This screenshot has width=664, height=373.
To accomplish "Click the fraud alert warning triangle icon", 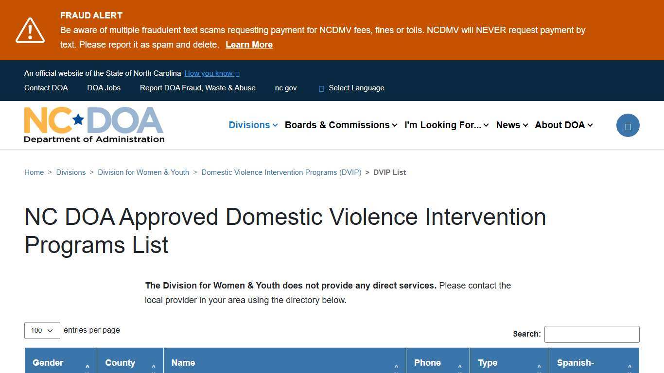I will click(x=30, y=30).
